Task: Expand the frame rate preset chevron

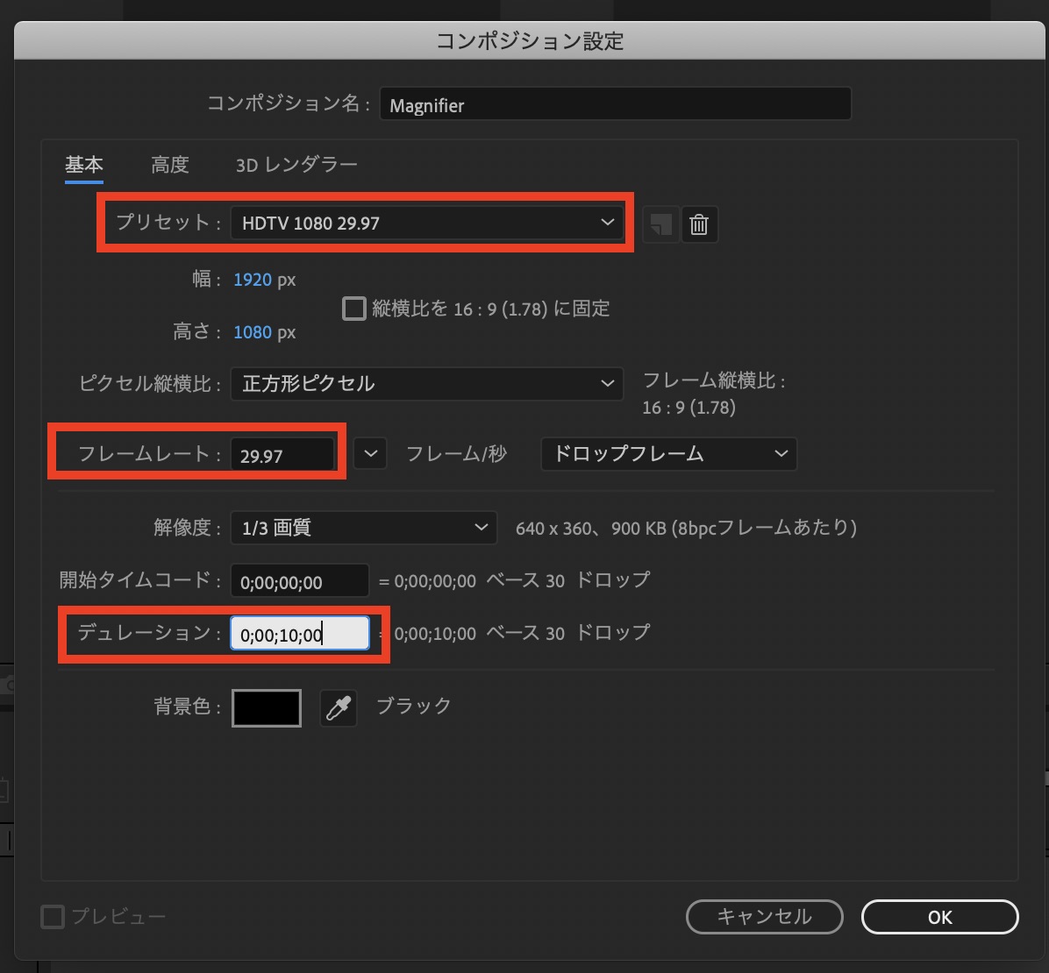Action: 370,453
